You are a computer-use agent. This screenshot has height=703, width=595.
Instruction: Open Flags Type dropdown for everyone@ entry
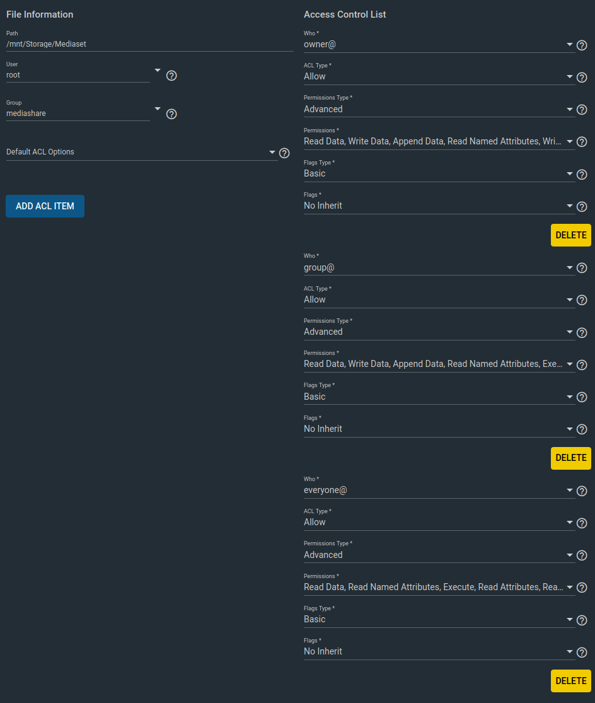point(439,617)
